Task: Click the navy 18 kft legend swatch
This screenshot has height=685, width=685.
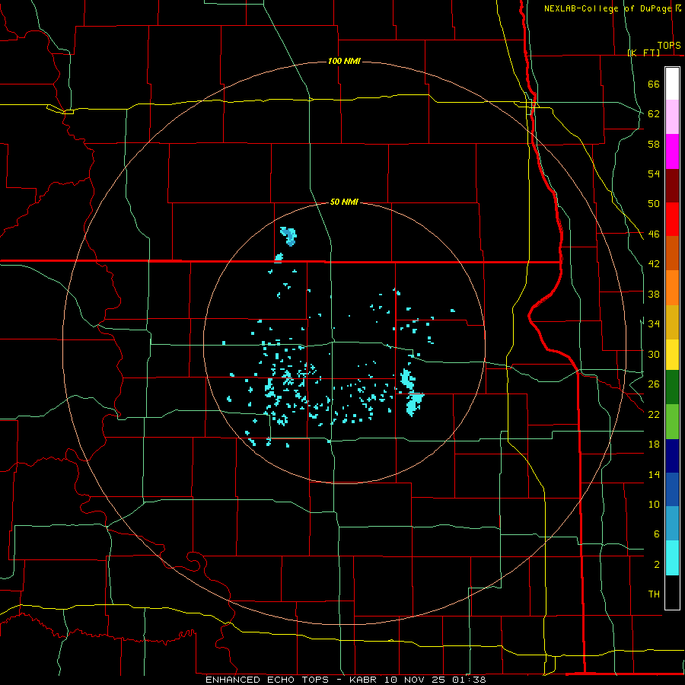Action: click(672, 456)
